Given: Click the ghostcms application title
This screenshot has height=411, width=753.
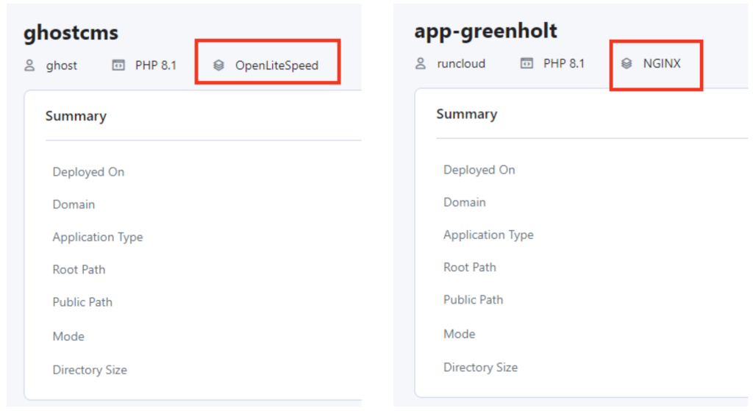Looking at the screenshot, I should point(71,33).
